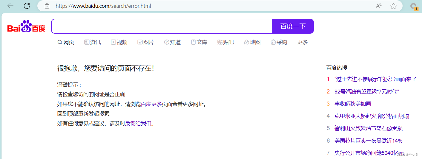Open hot search 美国芯片巨头一夜暴跌近14%
This screenshot has height=159, width=422.
(x=369, y=141)
